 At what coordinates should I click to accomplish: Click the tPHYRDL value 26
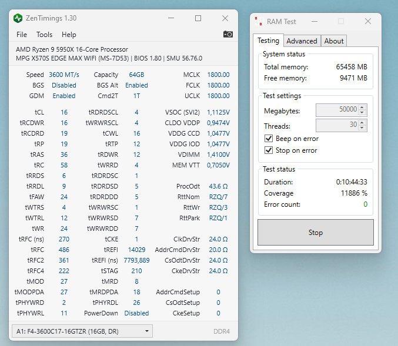(136, 303)
